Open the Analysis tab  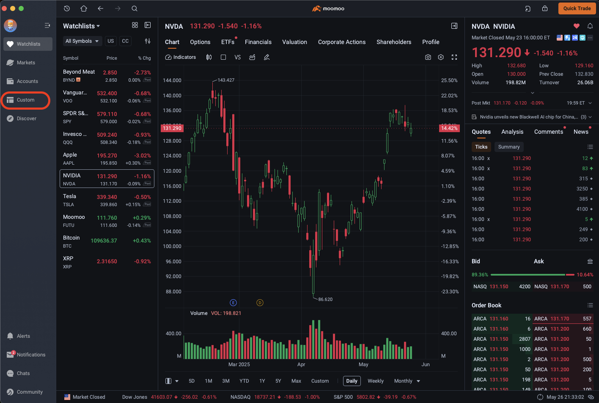coord(512,132)
